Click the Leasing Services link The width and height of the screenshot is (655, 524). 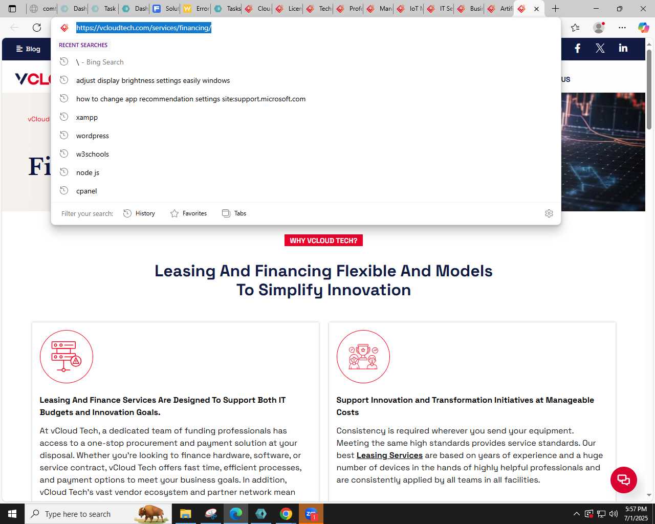point(389,455)
